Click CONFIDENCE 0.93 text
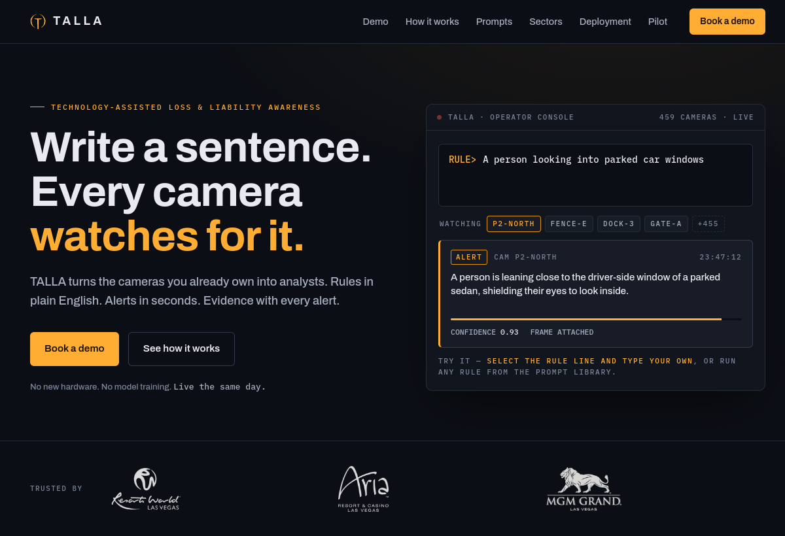Screen dimensions: 785x536 pos(485,333)
